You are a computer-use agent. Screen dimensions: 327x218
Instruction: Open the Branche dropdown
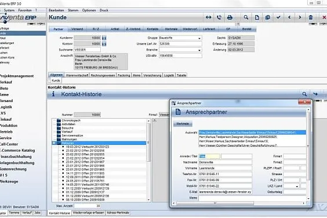(x=199, y=50)
